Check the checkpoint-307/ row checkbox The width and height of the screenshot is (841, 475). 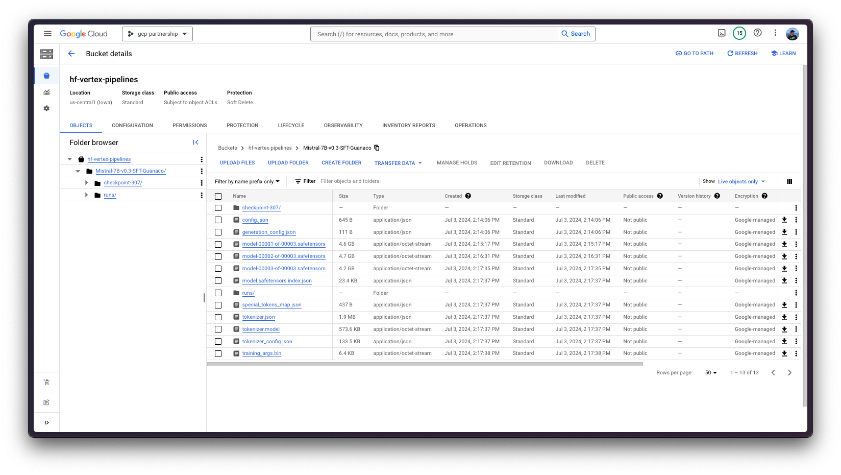pyautogui.click(x=218, y=208)
